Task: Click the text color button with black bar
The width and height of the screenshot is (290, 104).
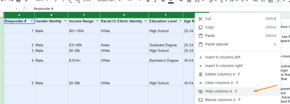Action: [x=171, y=1]
